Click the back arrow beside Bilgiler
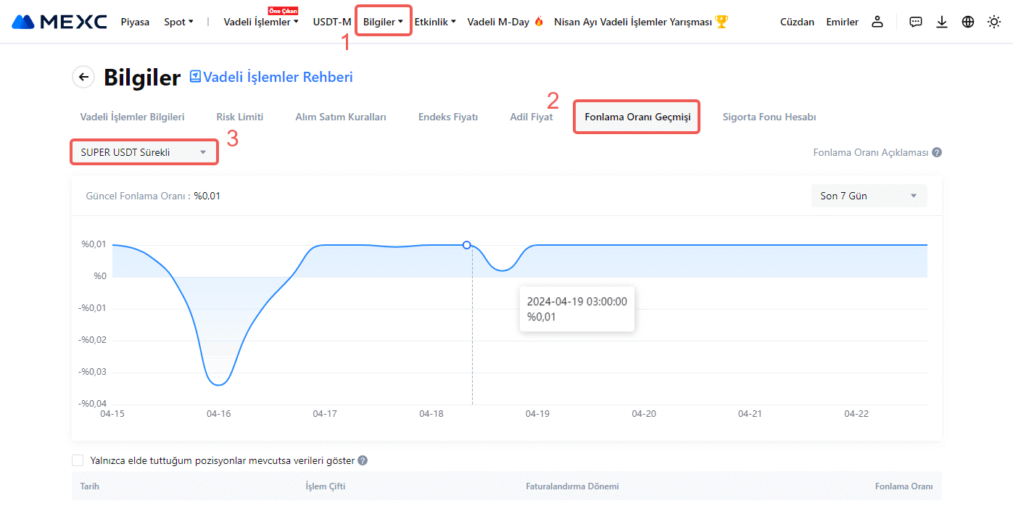This screenshot has height=506, width=1013. click(x=83, y=77)
